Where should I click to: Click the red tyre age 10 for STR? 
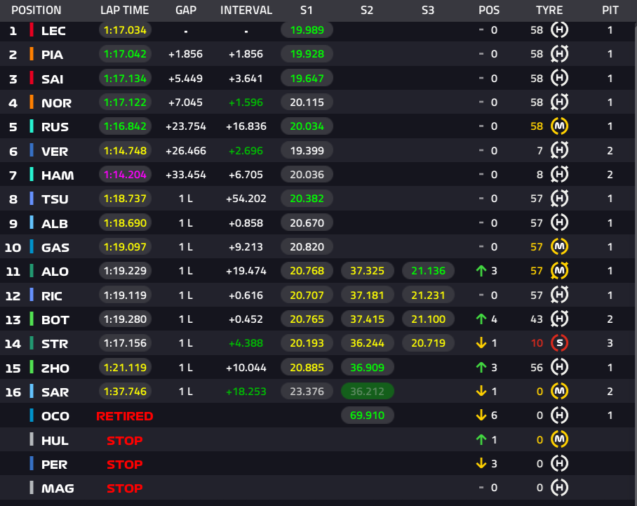click(x=537, y=343)
